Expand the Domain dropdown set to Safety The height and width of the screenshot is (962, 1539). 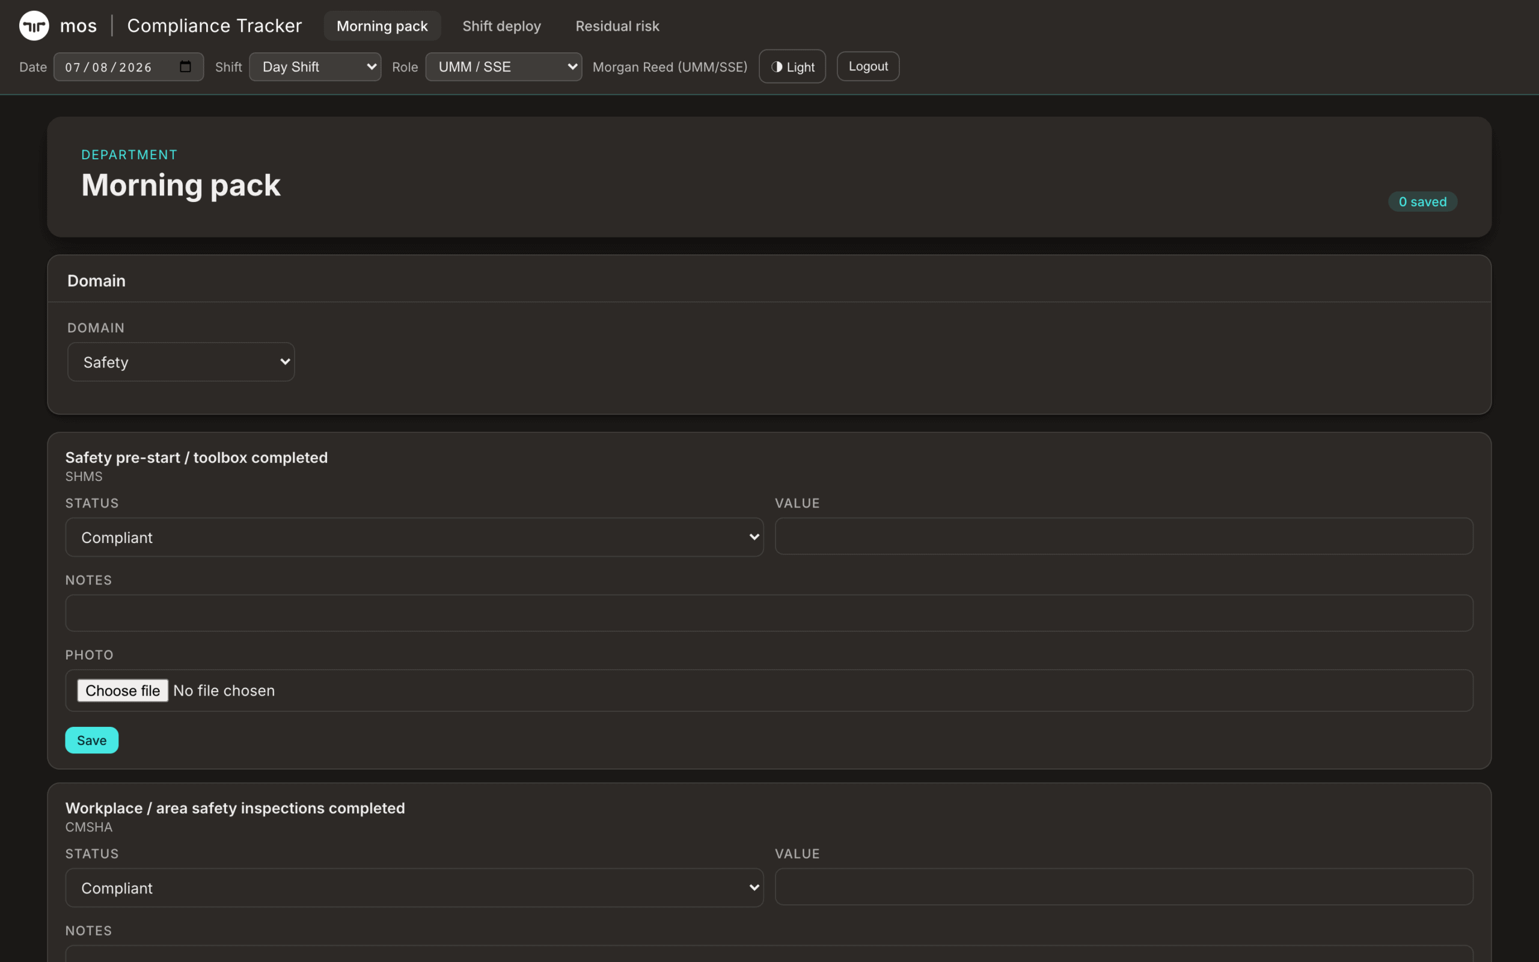(x=180, y=362)
